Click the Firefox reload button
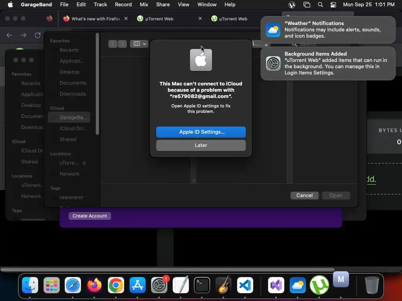This screenshot has width=402, height=301. pyautogui.click(x=38, y=35)
